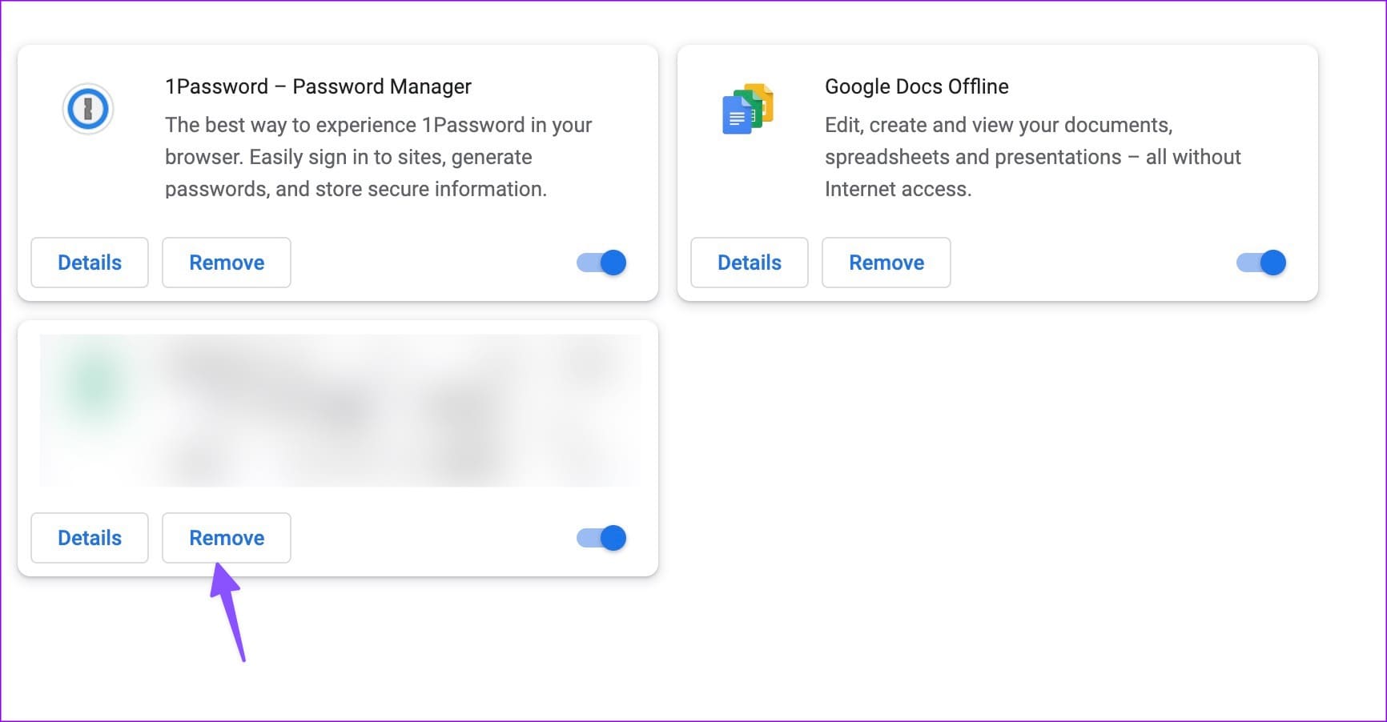Remove the 1Password extension

pos(227,263)
